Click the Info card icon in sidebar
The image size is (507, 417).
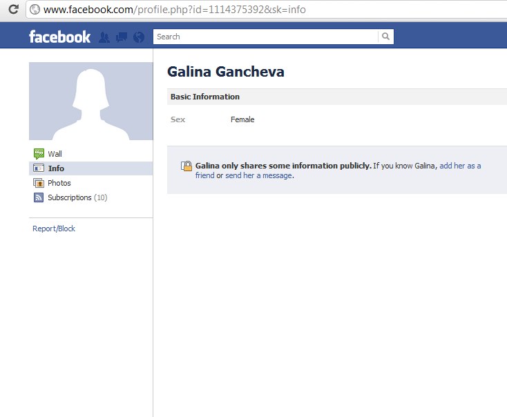(x=39, y=168)
